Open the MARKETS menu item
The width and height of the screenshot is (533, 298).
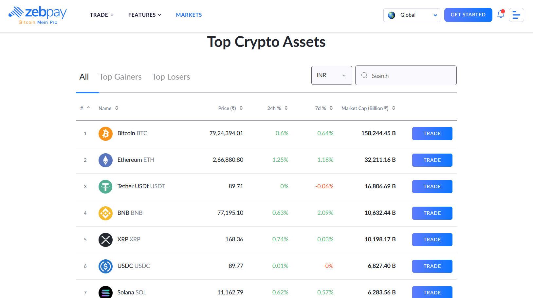click(189, 15)
